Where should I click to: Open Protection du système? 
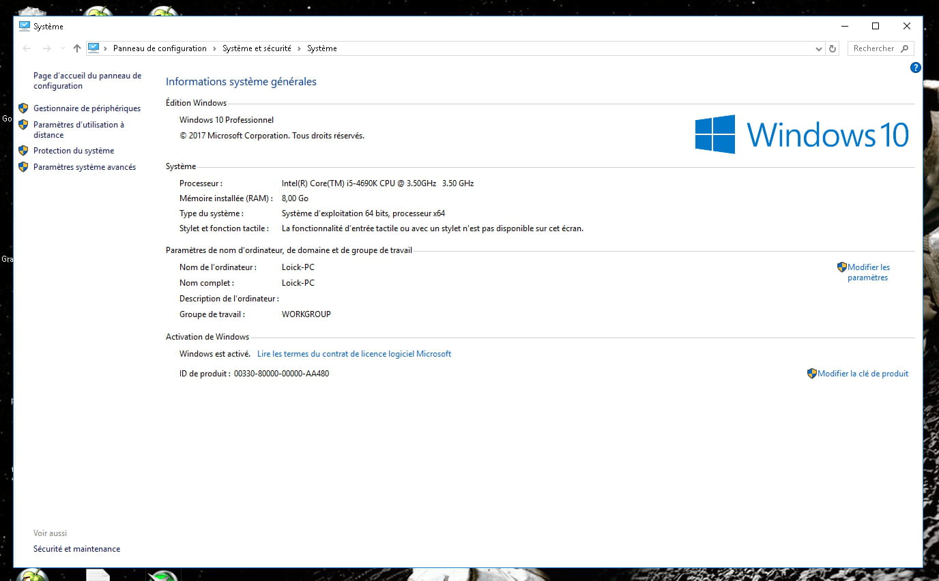click(x=74, y=151)
